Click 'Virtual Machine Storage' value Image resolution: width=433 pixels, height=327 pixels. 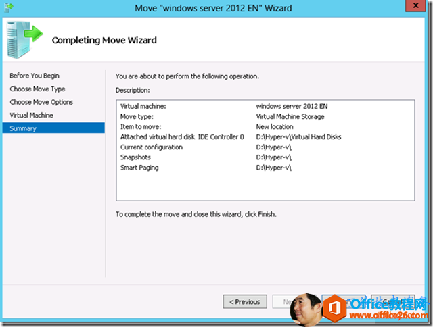[x=290, y=117]
